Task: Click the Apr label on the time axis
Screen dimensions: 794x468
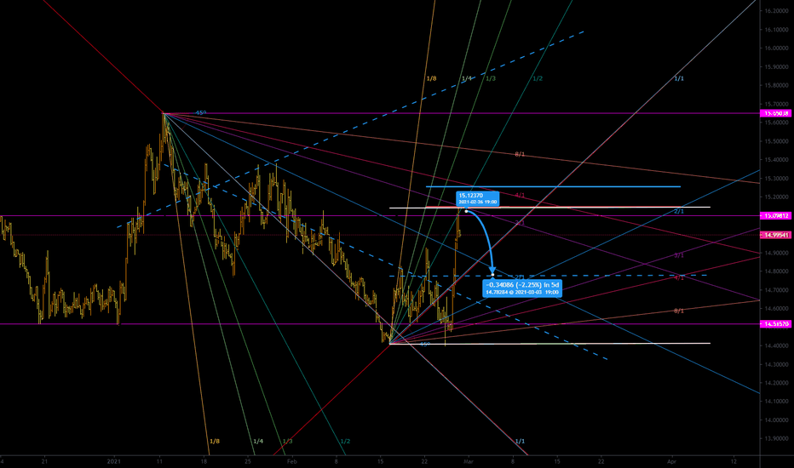Action: pos(671,461)
